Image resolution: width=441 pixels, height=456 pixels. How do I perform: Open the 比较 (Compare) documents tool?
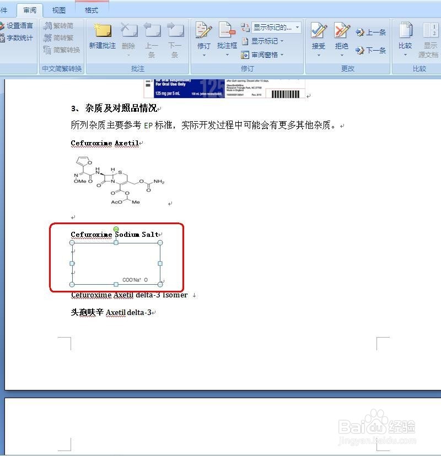point(406,33)
